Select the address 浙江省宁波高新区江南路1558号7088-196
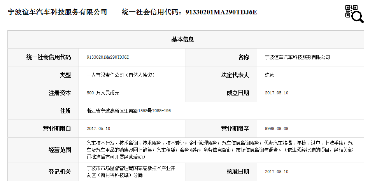 coord(128,111)
